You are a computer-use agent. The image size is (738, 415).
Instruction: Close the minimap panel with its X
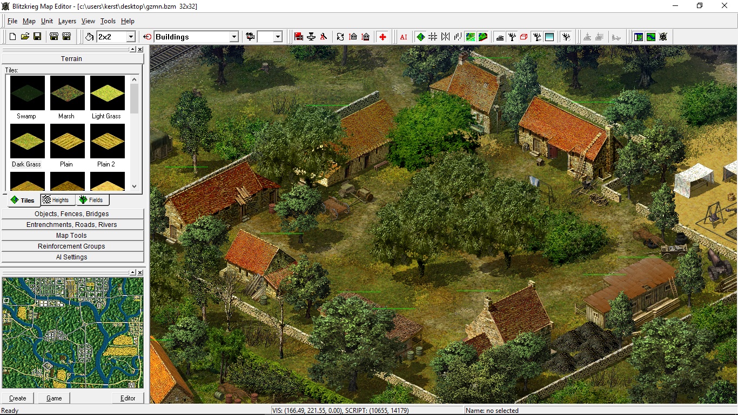tap(140, 273)
